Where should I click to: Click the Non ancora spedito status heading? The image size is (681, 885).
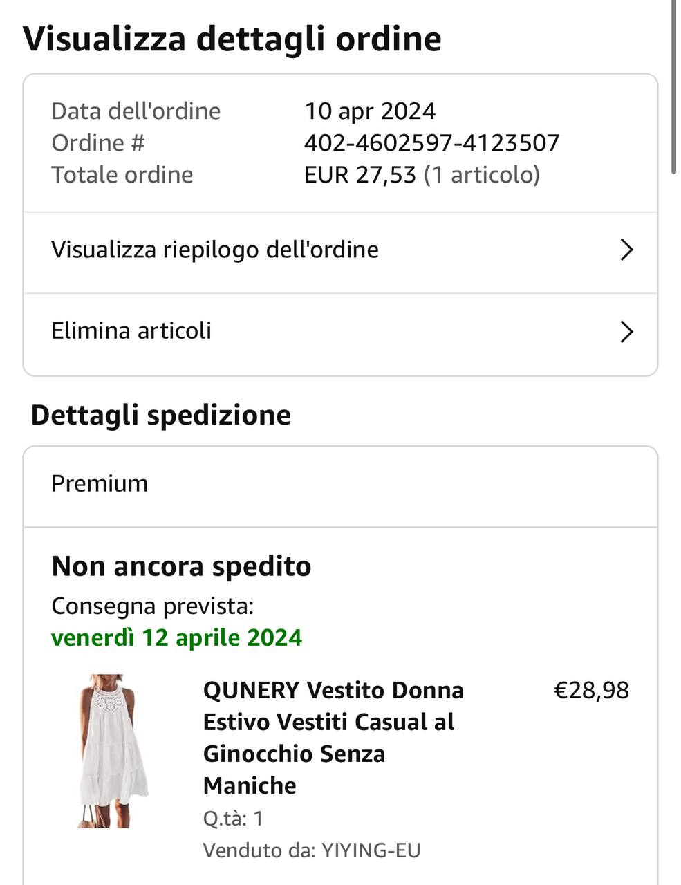click(x=181, y=566)
